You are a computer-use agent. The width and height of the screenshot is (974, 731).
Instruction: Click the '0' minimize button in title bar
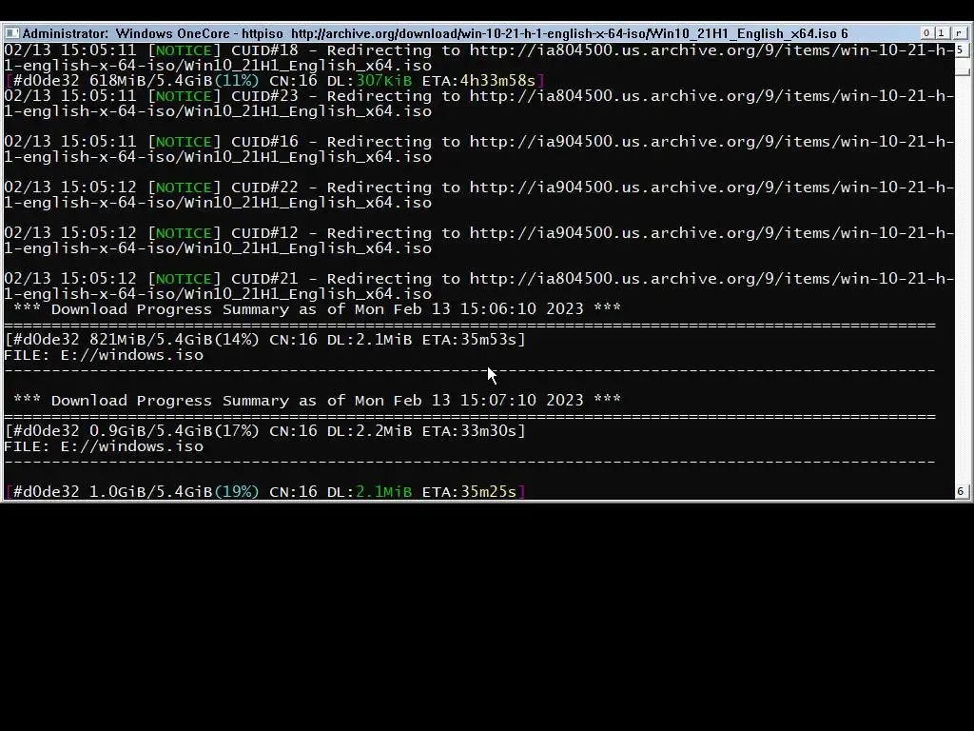coord(926,33)
